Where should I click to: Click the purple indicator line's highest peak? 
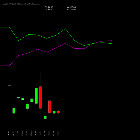tap(112, 41)
